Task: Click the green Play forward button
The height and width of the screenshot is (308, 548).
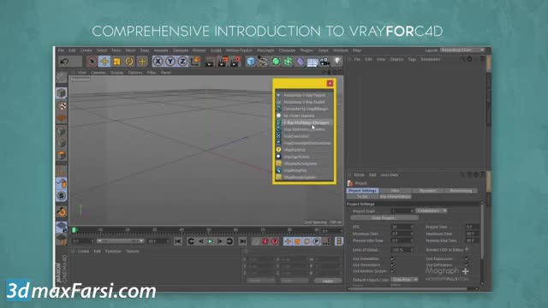Action: [x=210, y=241]
